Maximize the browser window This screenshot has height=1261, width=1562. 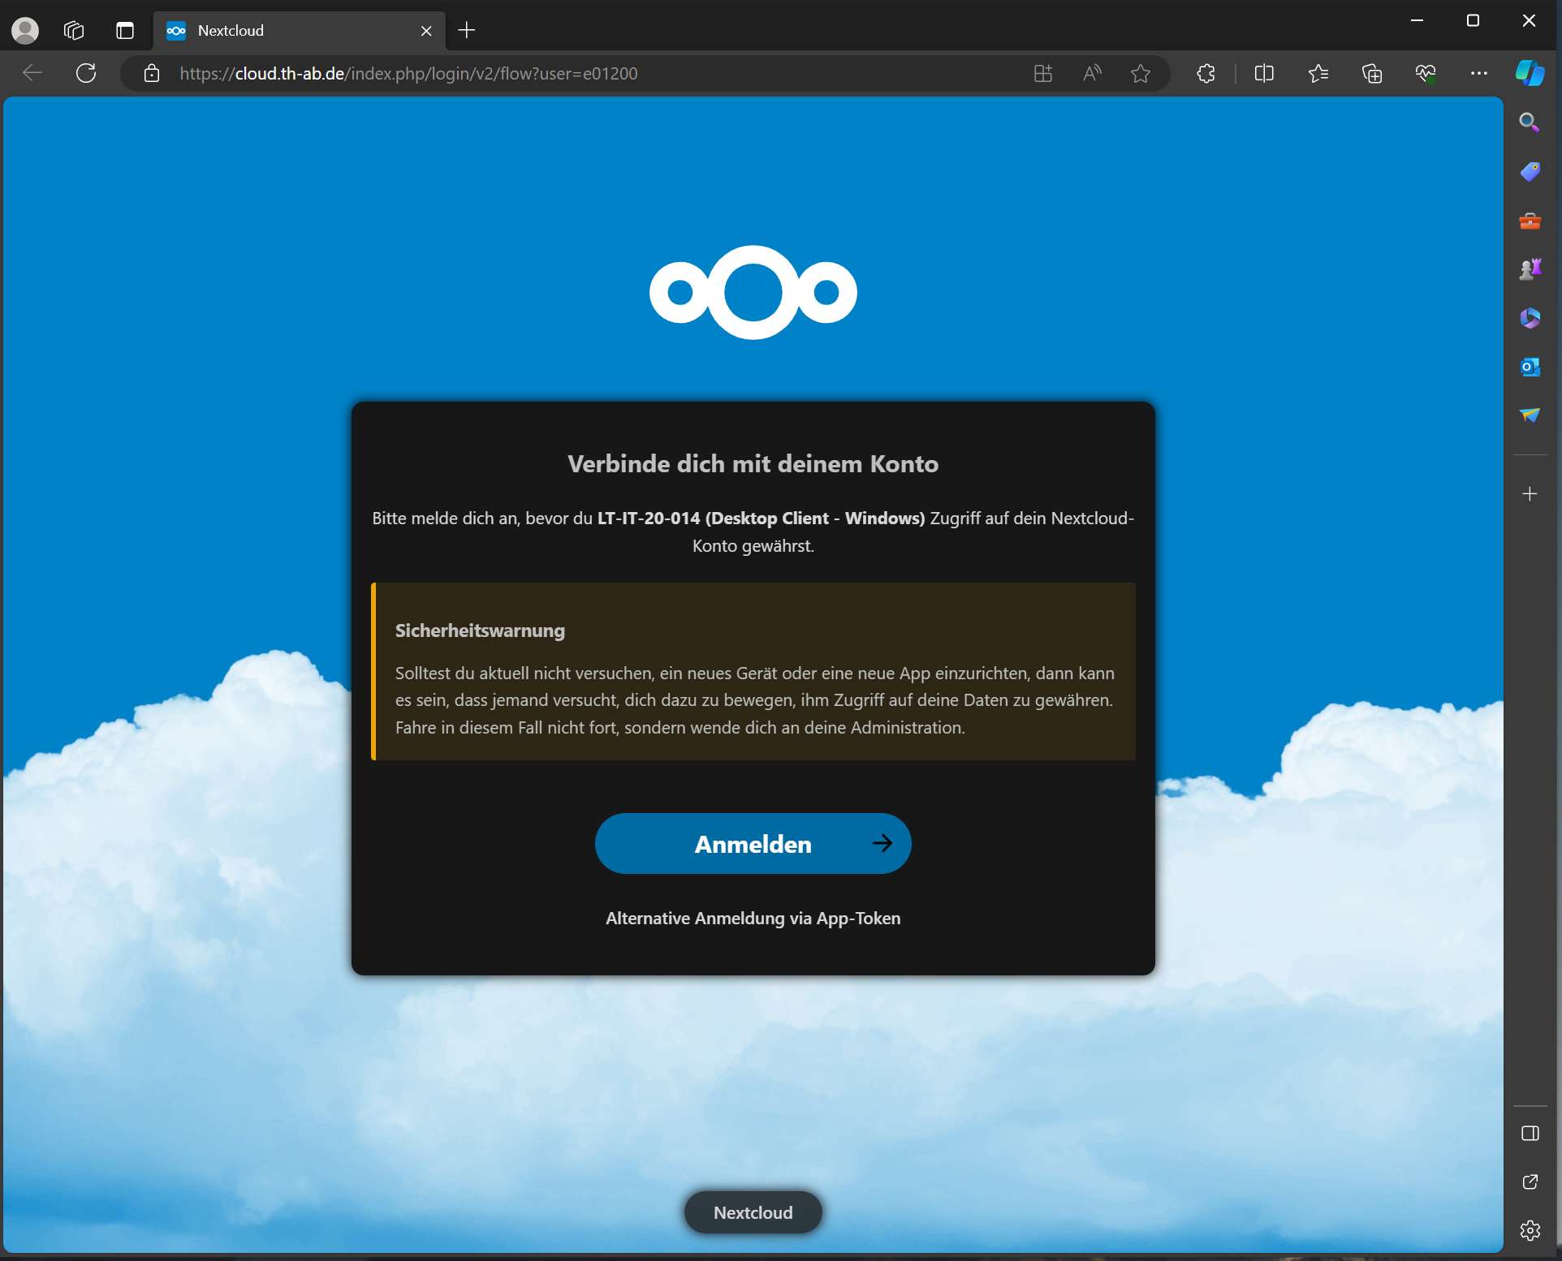coord(1473,20)
